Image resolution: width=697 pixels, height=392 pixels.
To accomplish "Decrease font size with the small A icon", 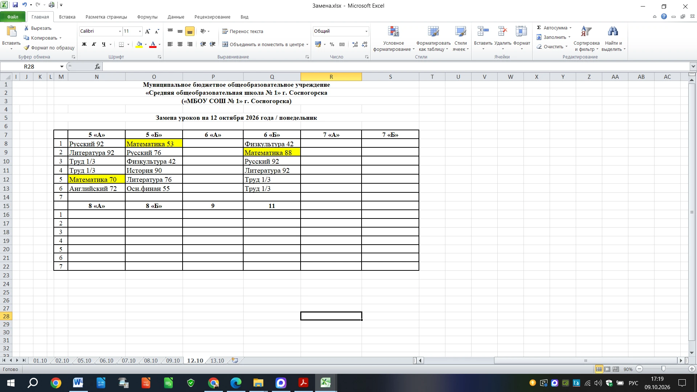I will [x=157, y=31].
